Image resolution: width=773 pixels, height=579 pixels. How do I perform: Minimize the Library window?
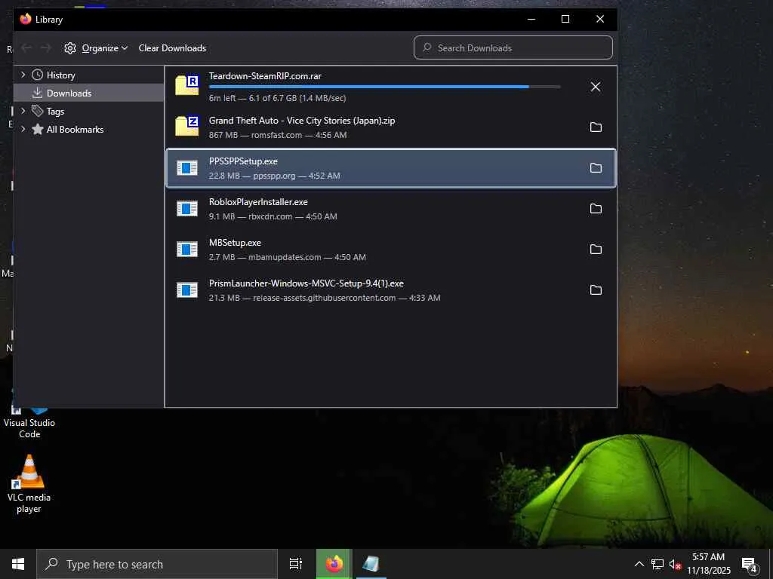click(x=531, y=19)
